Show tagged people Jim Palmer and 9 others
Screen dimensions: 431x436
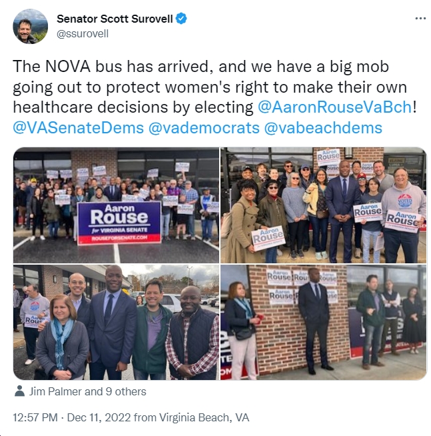click(x=87, y=391)
